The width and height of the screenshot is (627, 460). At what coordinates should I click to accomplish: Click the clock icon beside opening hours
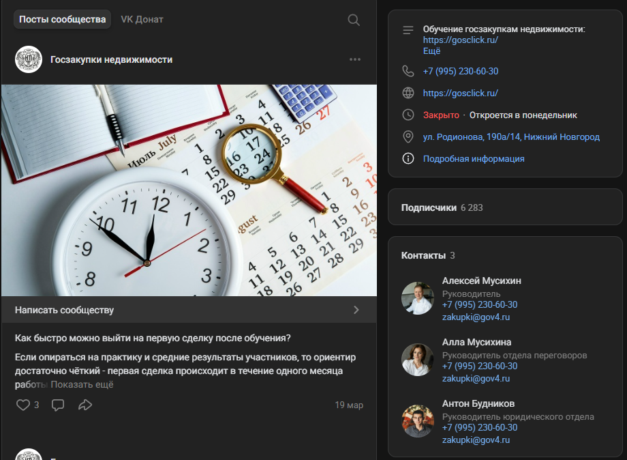(408, 115)
